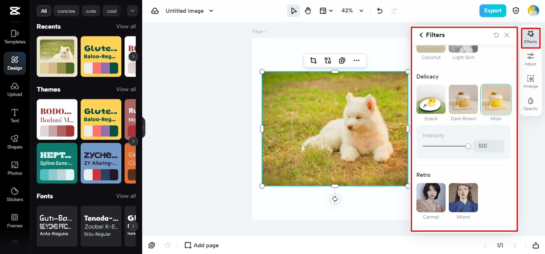This screenshot has width=545, height=254.
Task: Close the Filters panel
Action: coord(507,35)
